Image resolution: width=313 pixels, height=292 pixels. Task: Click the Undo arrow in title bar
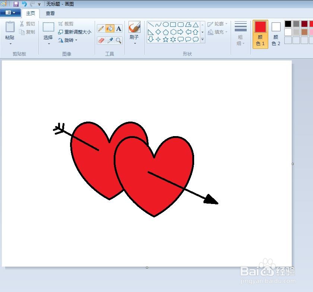point(24,4)
